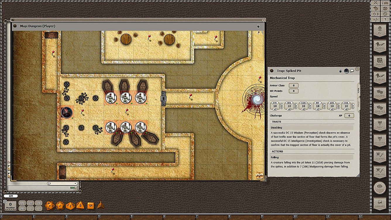This screenshot has height=220, width=391.
Task: Open the Maps sidebar panel
Action: (380, 62)
